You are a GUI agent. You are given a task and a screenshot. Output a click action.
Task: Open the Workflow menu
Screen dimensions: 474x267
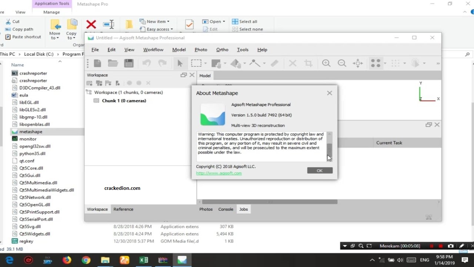153,50
